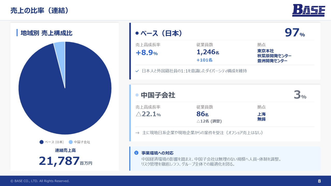The height and width of the screenshot is (186, 331).
Task: Click the +8.9% sales growth value
Action: coord(147,52)
